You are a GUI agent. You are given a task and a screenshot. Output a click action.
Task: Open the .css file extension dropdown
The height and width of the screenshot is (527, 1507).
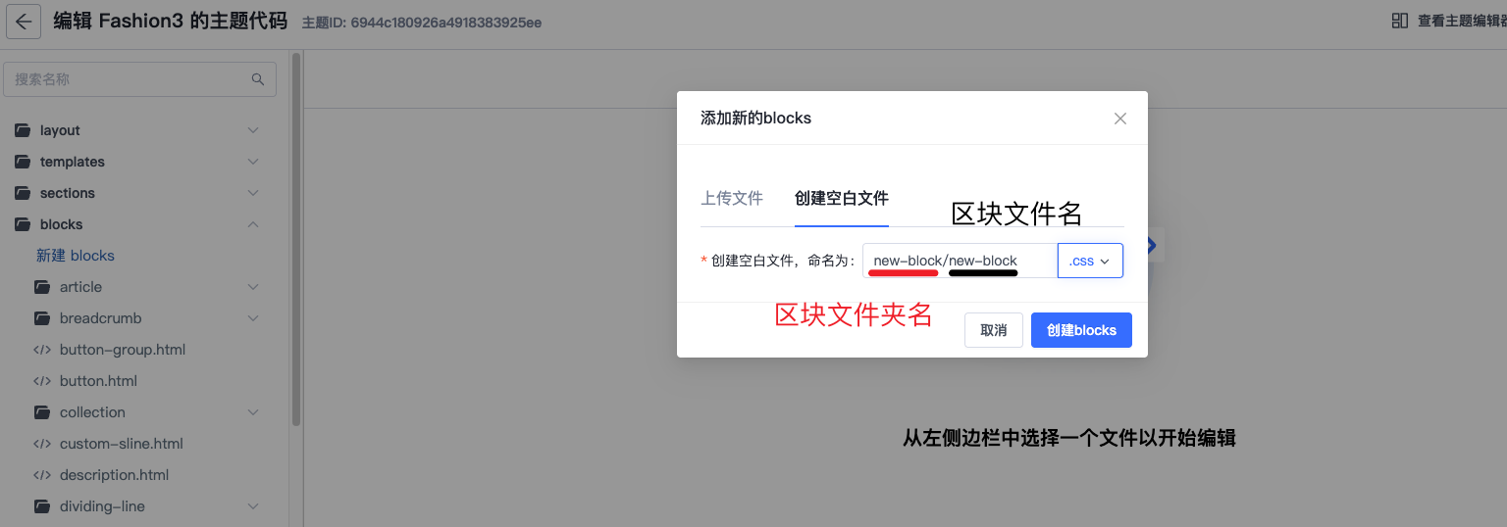[1090, 261]
